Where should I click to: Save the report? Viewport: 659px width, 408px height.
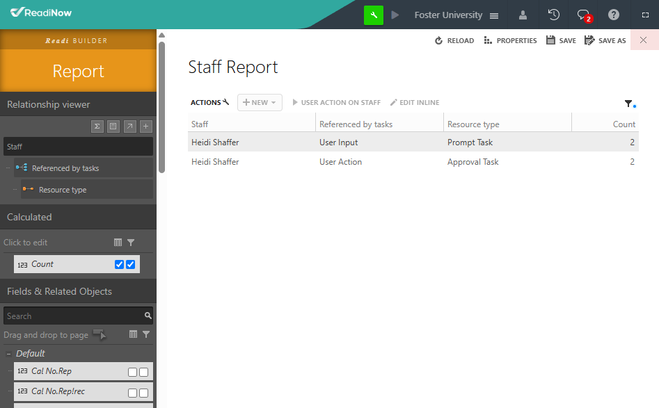click(561, 40)
